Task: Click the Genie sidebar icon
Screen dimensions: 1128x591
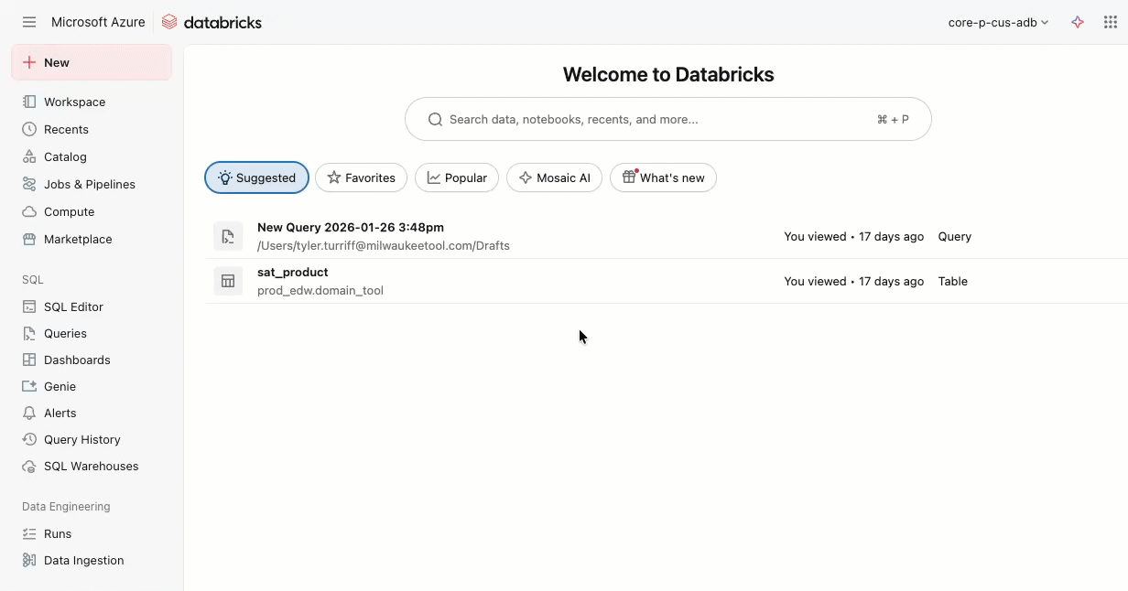Action: coord(29,386)
